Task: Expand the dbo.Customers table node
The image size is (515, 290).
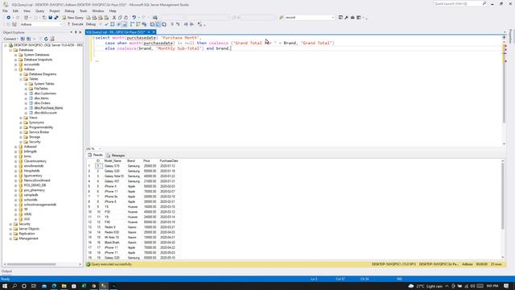Action: point(26,93)
